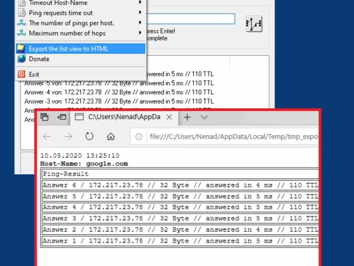Expand arrow beside Timeout Host-Name

coord(140,2)
